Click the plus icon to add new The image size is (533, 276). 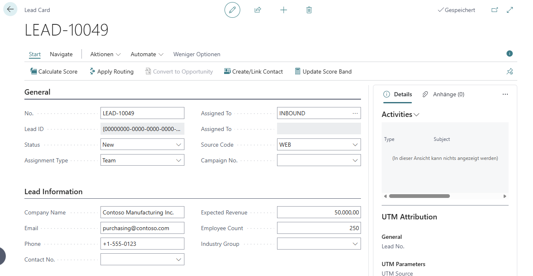[x=283, y=10]
